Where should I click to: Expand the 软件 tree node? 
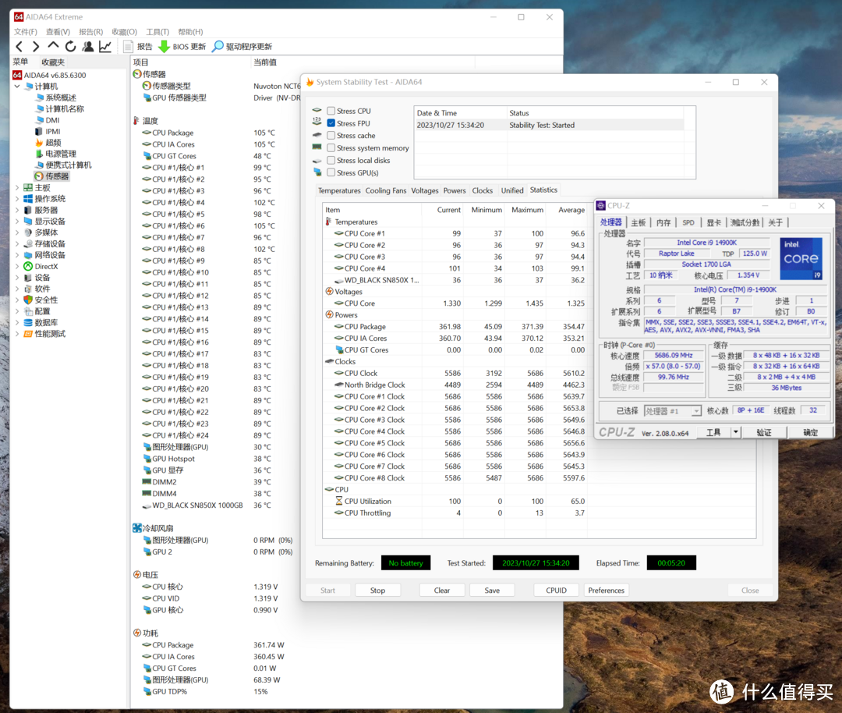tap(17, 289)
